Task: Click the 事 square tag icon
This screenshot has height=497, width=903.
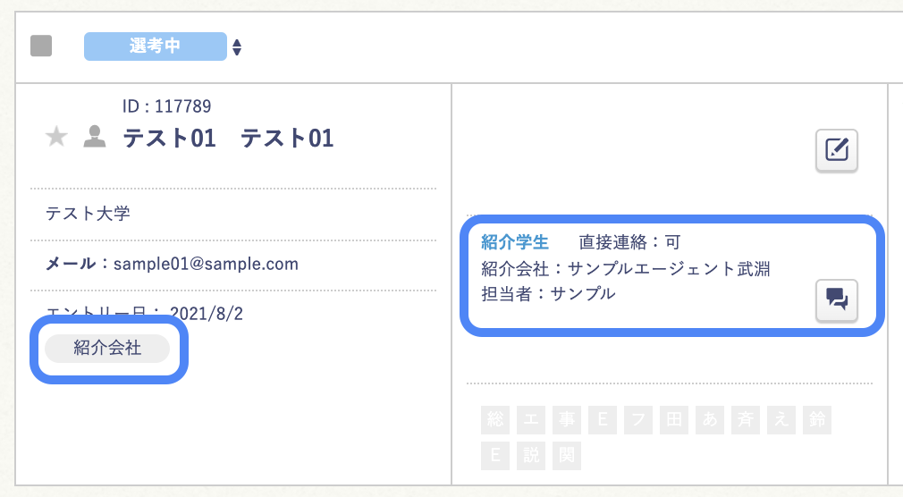Action: [x=567, y=420]
